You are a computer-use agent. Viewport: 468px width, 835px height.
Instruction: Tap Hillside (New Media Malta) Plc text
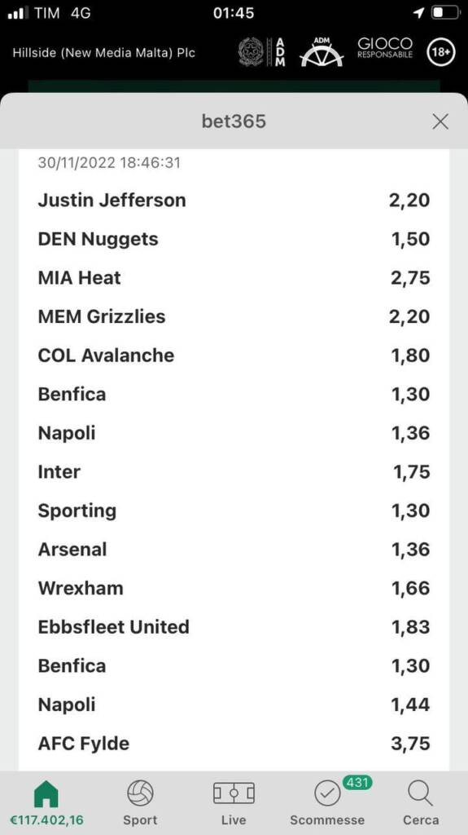[103, 53]
